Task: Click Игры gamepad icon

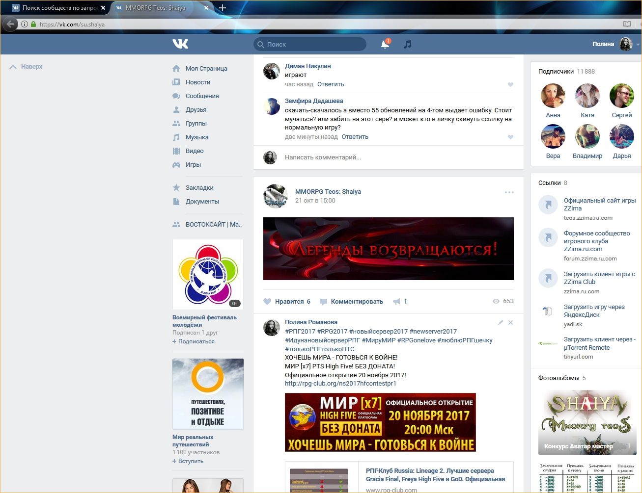Action: (x=176, y=165)
